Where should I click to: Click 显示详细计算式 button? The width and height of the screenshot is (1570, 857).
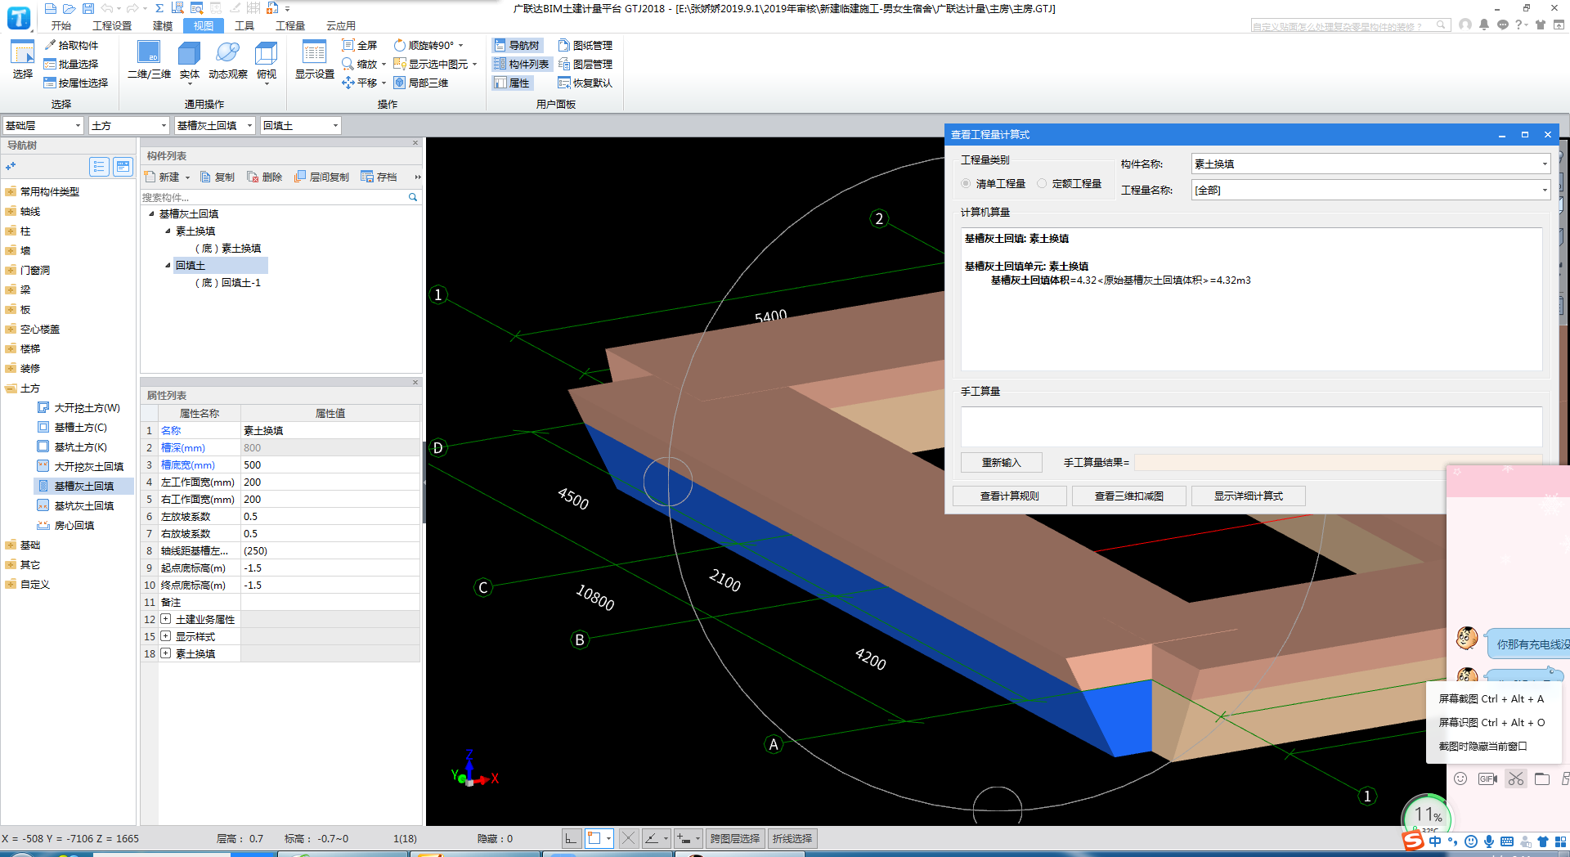point(1249,496)
